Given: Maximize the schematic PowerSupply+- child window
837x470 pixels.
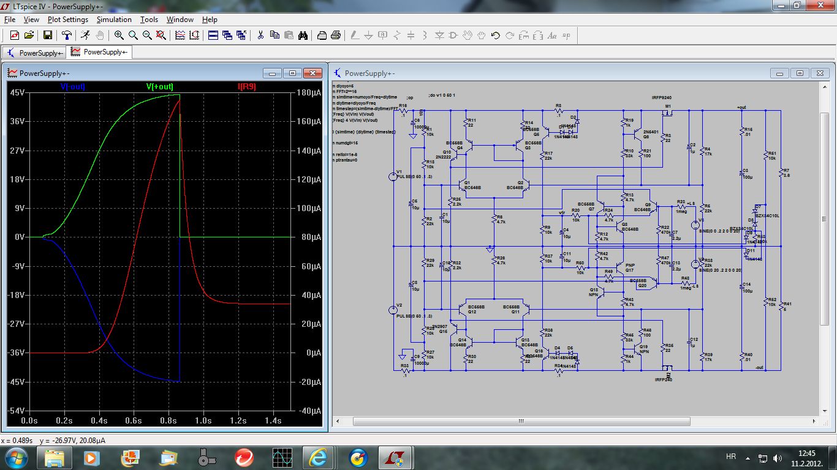Looking at the screenshot, I should (x=800, y=73).
